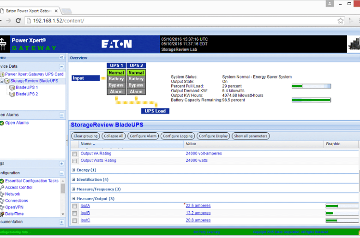The width and height of the screenshot is (360, 238).
Task: Collapse the Configuration section
Action: click(x=61, y=173)
